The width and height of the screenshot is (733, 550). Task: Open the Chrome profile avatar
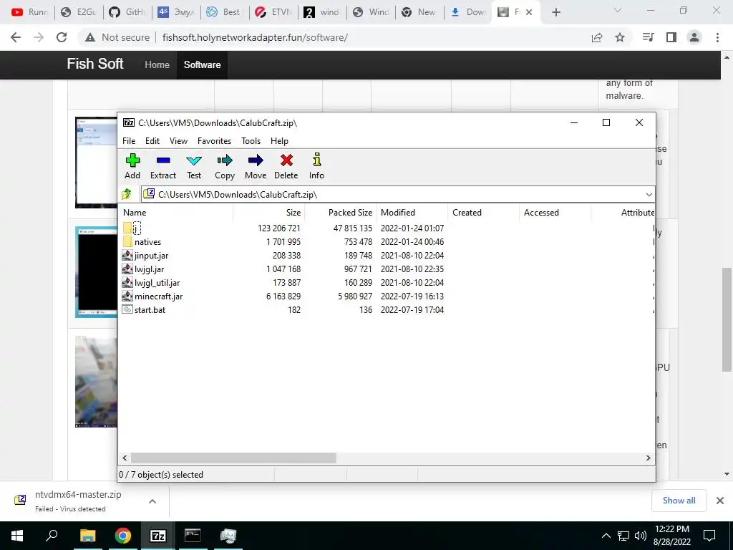(694, 37)
